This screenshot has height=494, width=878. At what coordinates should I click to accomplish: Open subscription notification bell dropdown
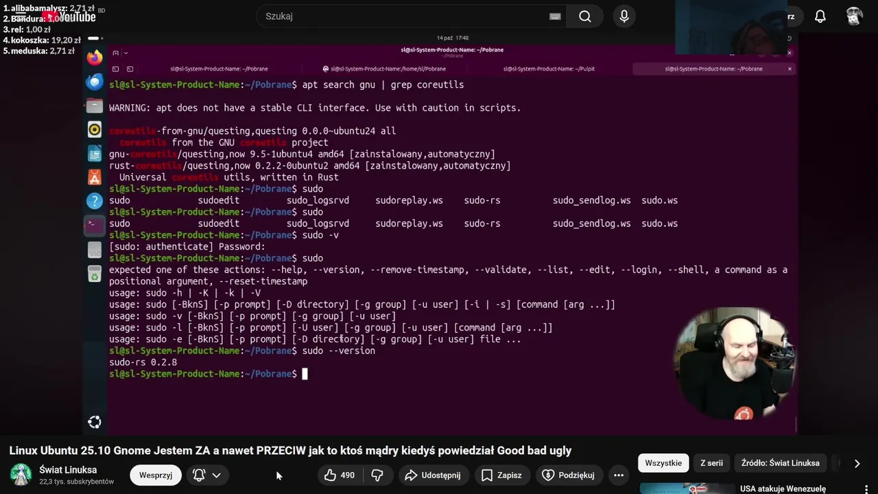(207, 475)
